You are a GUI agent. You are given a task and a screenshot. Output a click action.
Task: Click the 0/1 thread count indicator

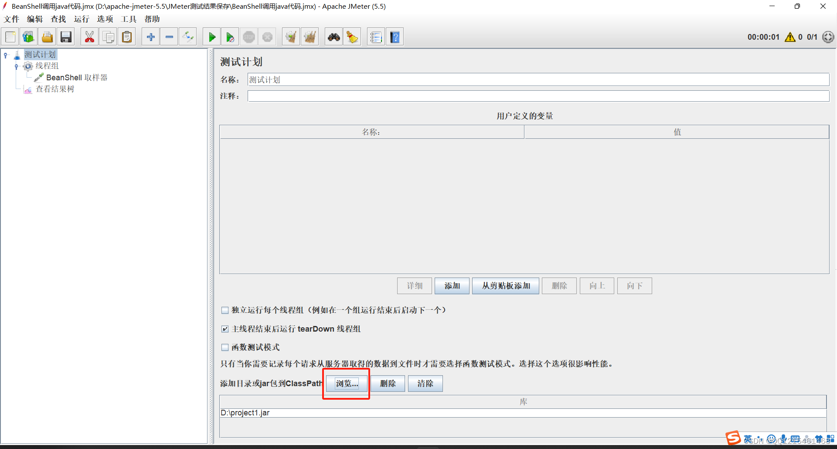[812, 37]
